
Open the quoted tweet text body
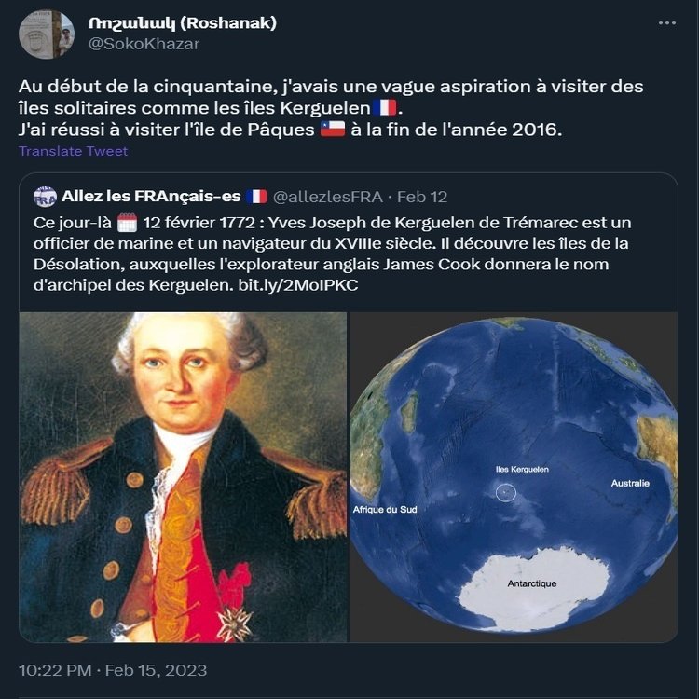tap(332, 254)
